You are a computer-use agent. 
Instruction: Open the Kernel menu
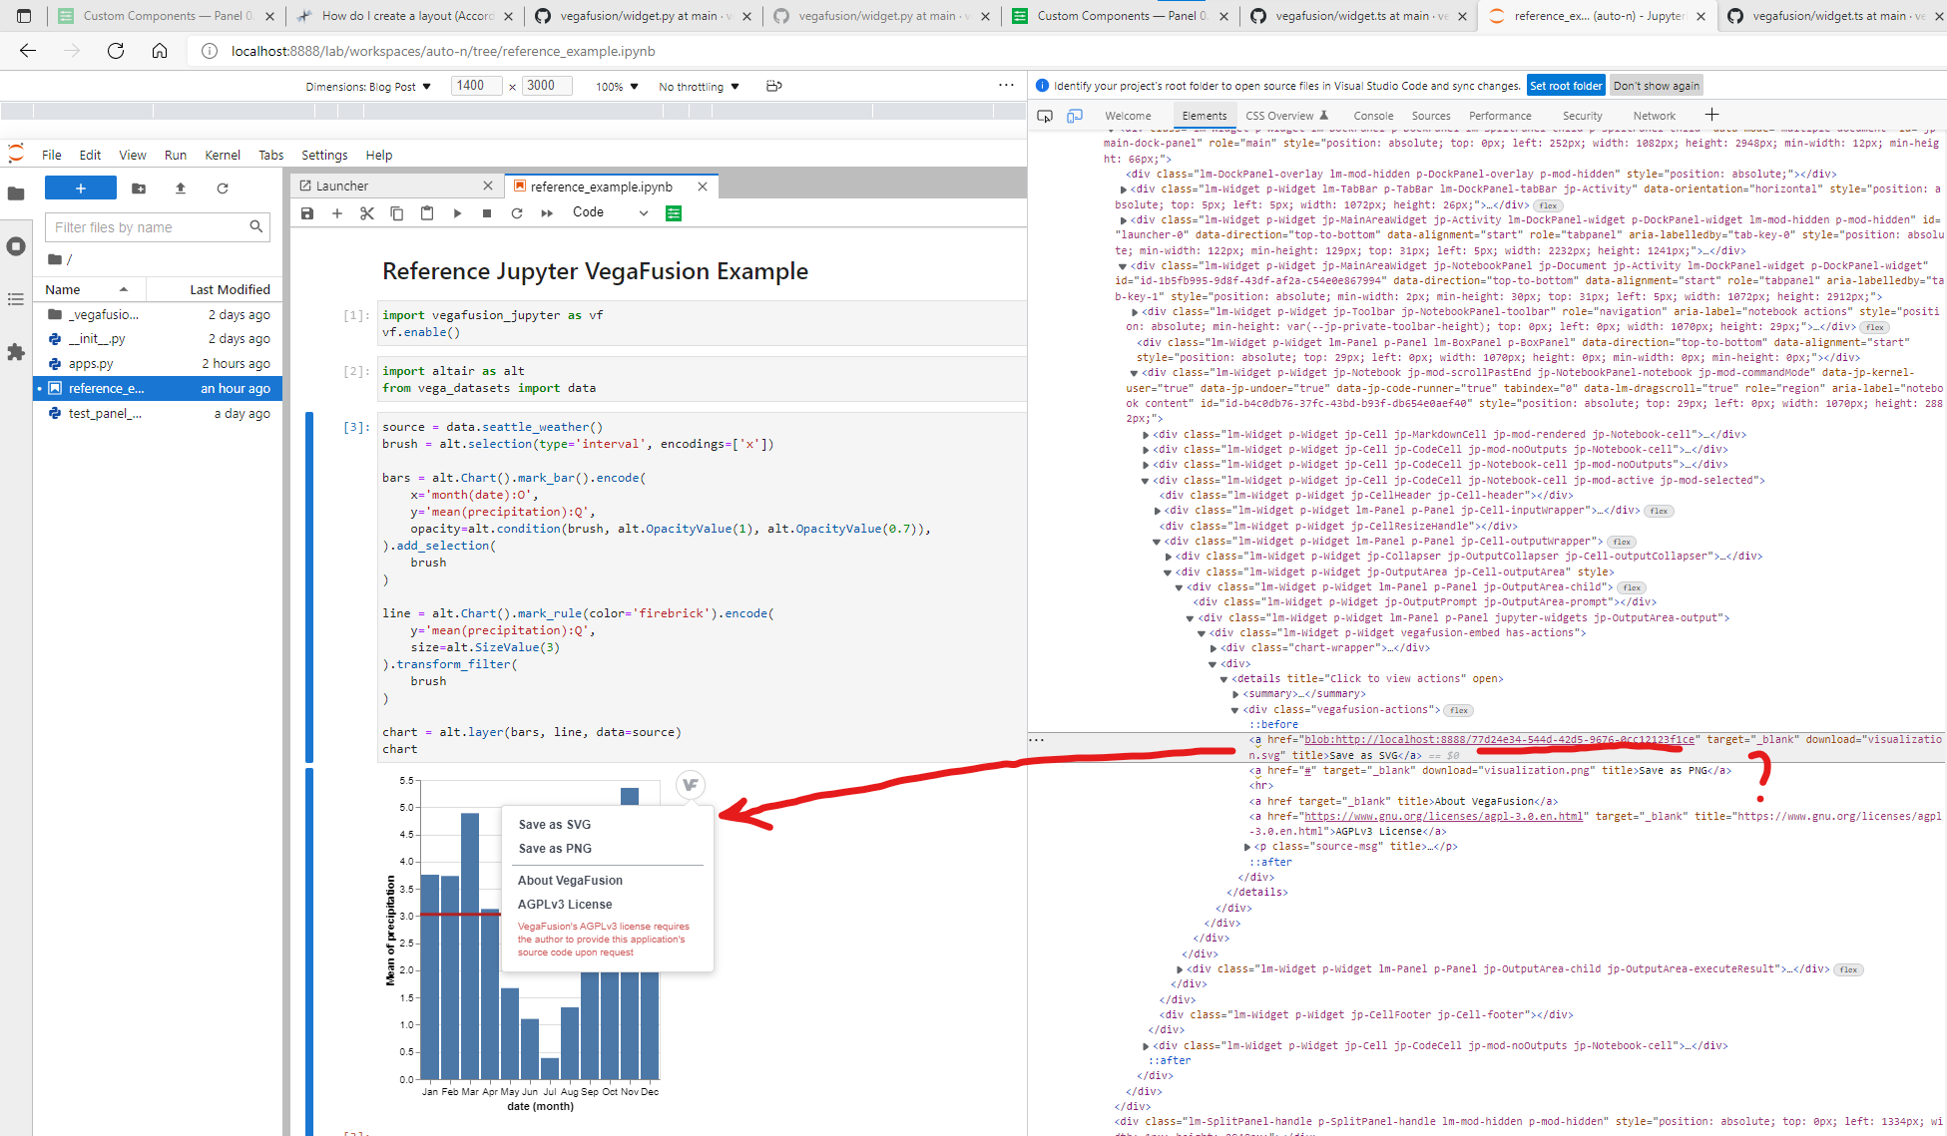point(222,155)
